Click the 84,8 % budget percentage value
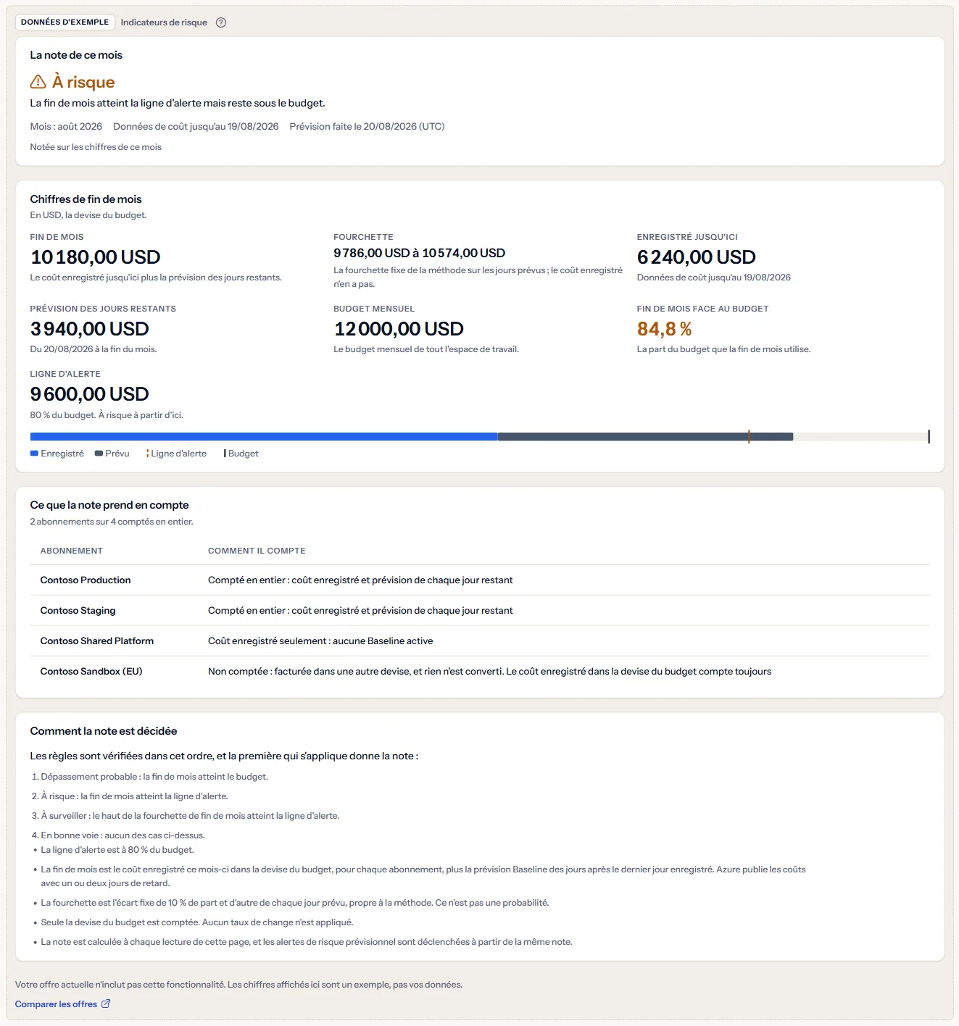Viewport: 959px width, 1026px height. pos(665,329)
